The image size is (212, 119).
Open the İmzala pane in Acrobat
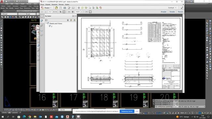click(172, 12)
